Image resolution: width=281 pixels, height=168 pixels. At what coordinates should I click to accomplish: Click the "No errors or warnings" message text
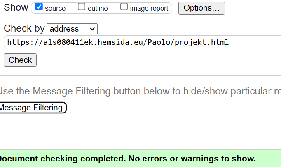(192, 159)
